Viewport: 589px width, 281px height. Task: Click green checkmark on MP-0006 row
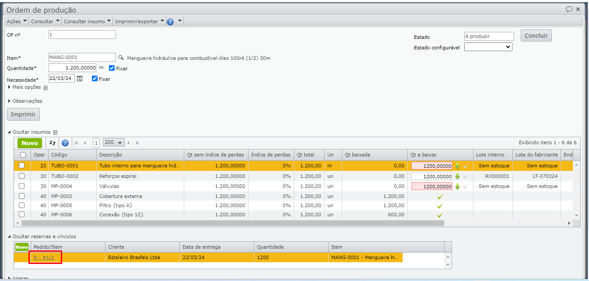(x=440, y=215)
